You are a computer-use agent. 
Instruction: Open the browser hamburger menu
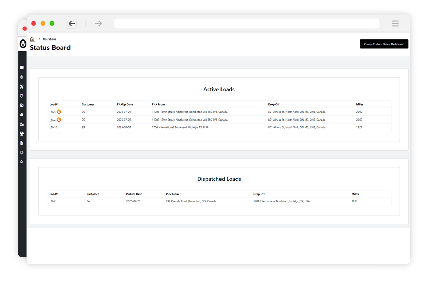(395, 23)
